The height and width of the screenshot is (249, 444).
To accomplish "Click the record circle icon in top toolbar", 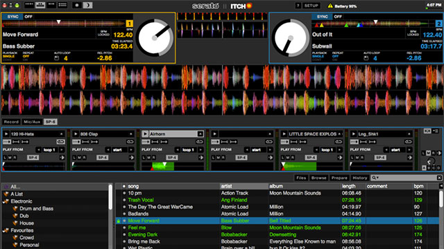I will click(x=77, y=6).
